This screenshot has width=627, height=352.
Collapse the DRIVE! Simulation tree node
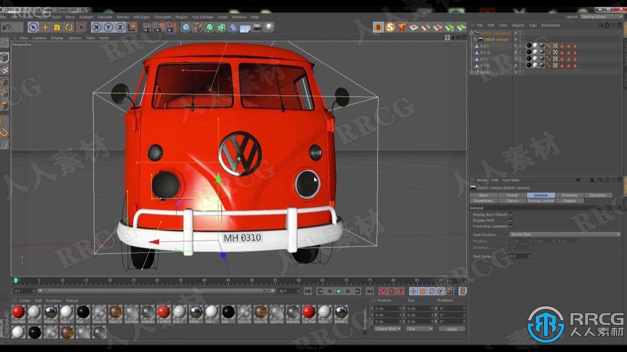(x=472, y=33)
